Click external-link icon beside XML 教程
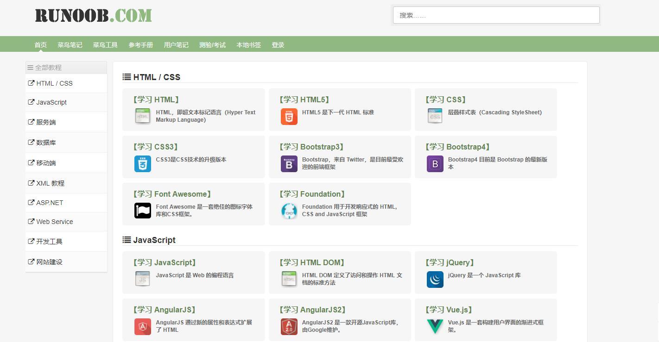The width and height of the screenshot is (659, 342). [x=31, y=183]
